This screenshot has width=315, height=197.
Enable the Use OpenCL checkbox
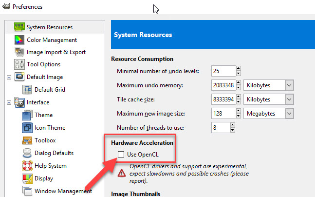pyautogui.click(x=121, y=155)
